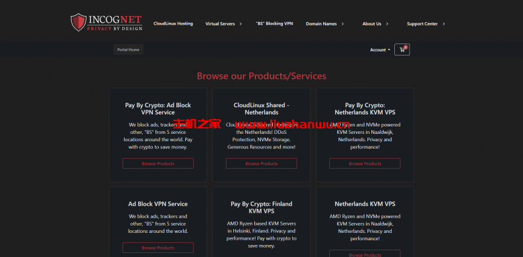Browse Products for Pay By Crypto Netherlands KVM VPS
523x257 pixels.
tap(365, 163)
